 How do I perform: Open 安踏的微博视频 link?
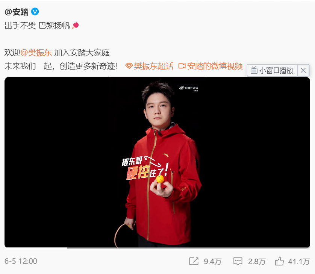tap(215, 66)
